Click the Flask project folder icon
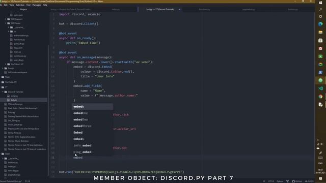326x183 pixels. [3, 77]
